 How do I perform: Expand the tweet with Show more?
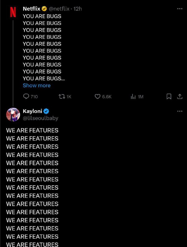(37, 86)
